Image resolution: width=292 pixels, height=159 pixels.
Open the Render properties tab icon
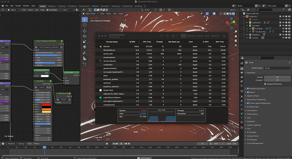pyautogui.click(x=242, y=69)
